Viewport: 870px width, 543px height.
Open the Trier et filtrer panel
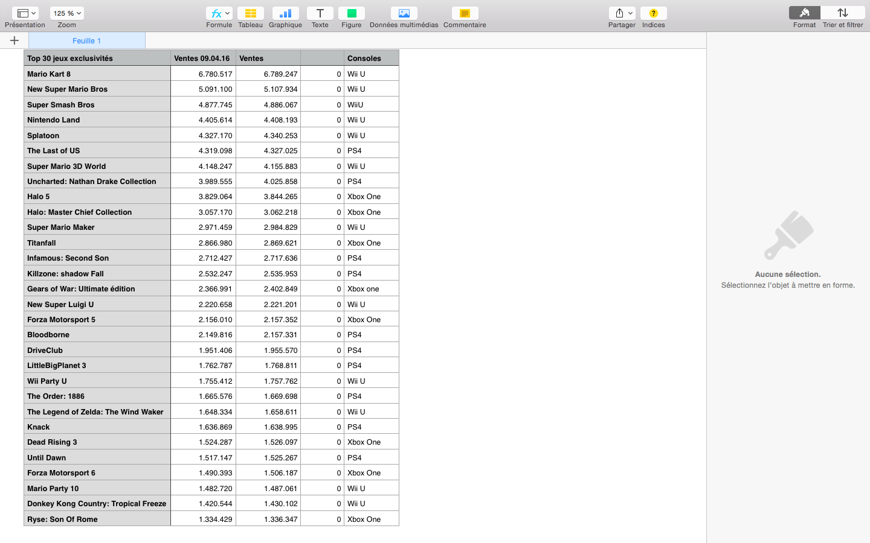843,13
